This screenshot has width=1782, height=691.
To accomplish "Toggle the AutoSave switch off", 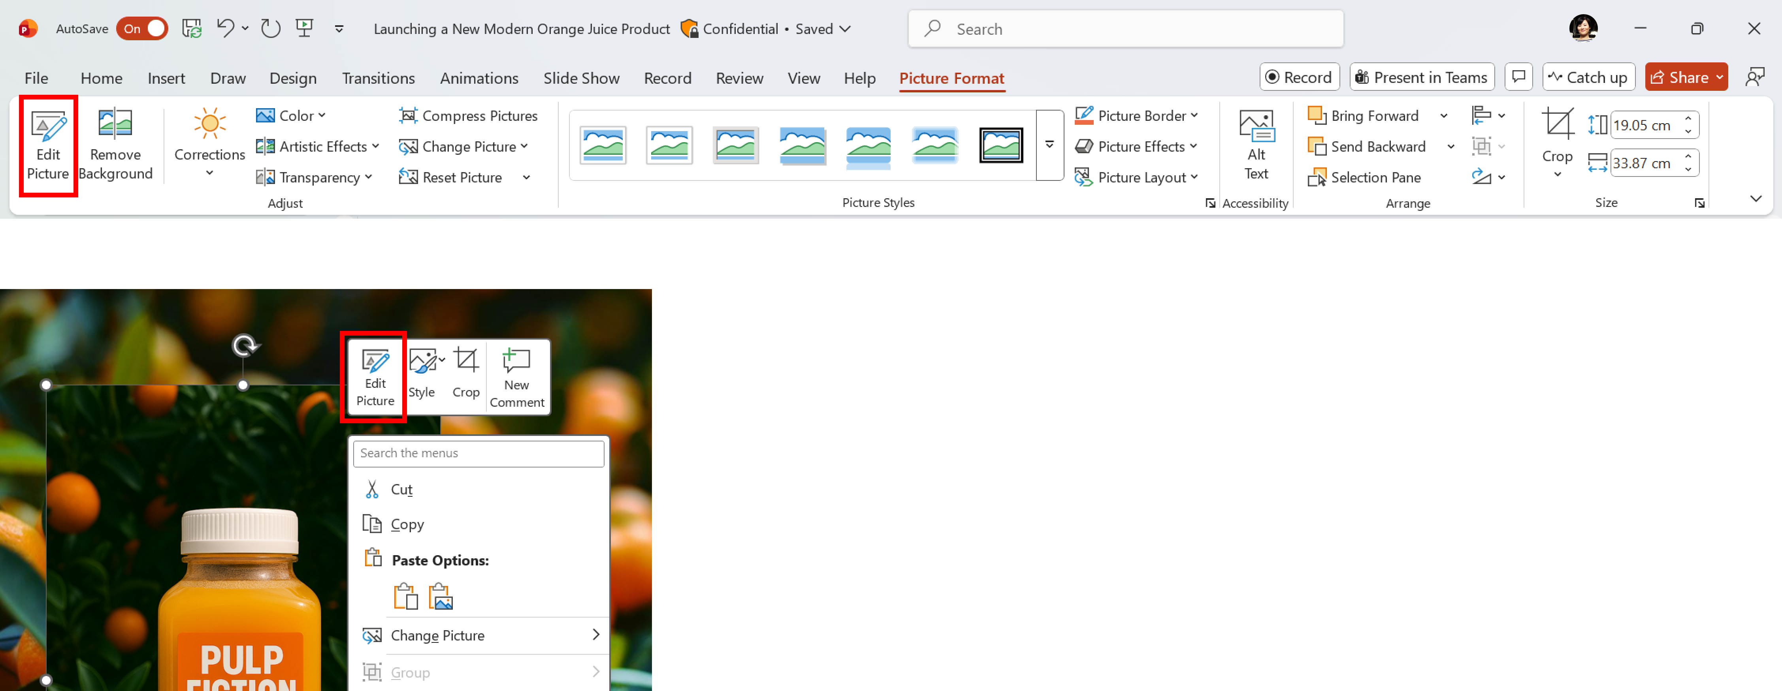I will (x=142, y=28).
